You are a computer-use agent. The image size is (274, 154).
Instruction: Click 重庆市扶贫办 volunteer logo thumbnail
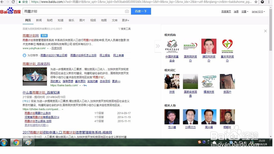pyautogui.click(x=227, y=46)
